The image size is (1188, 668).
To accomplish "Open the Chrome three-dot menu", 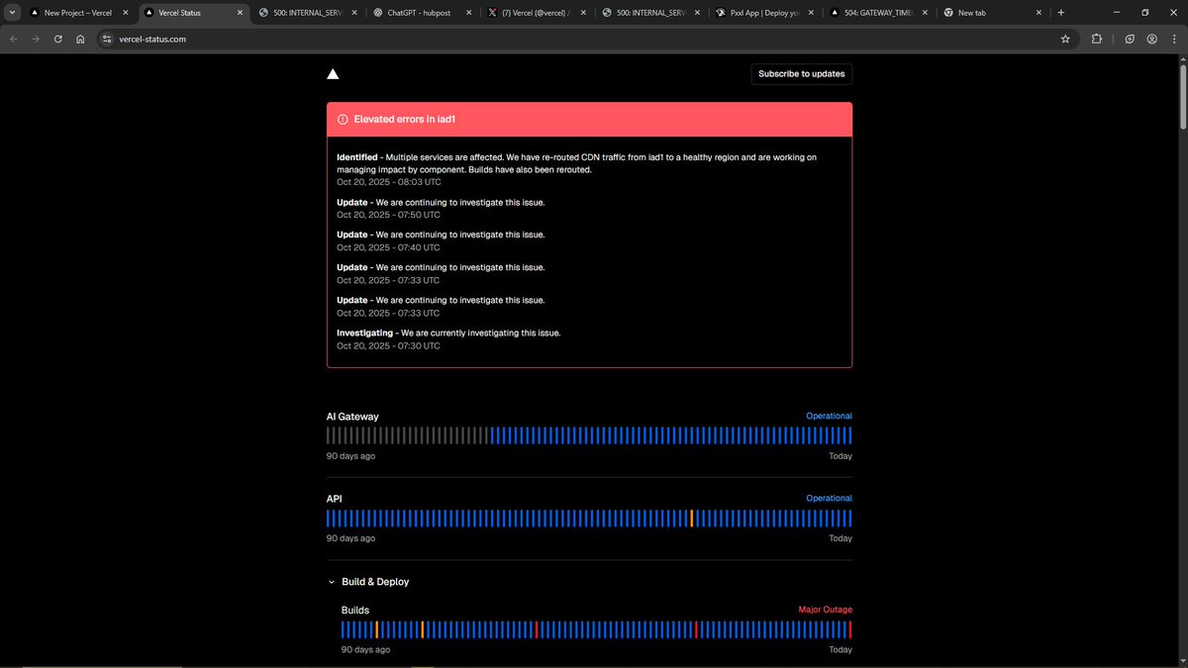I will (1174, 39).
